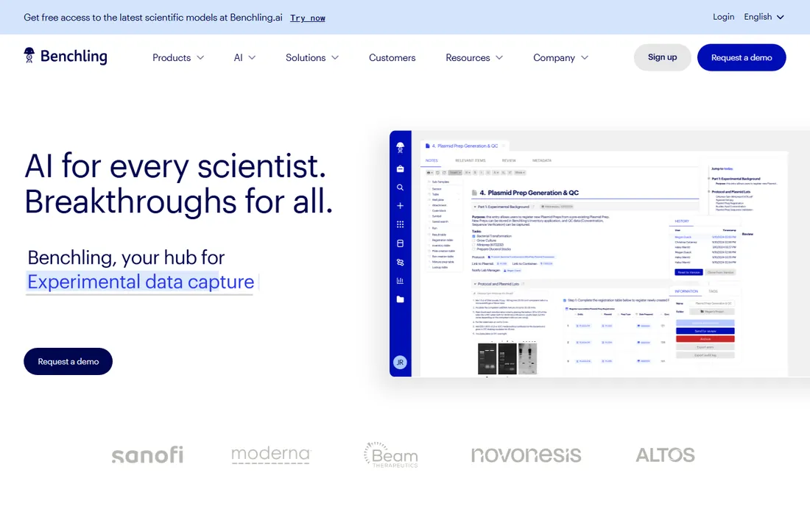Check the Prepare Glycerol Stocks checkbox
Screen dimensions: 810x506
coord(473,249)
